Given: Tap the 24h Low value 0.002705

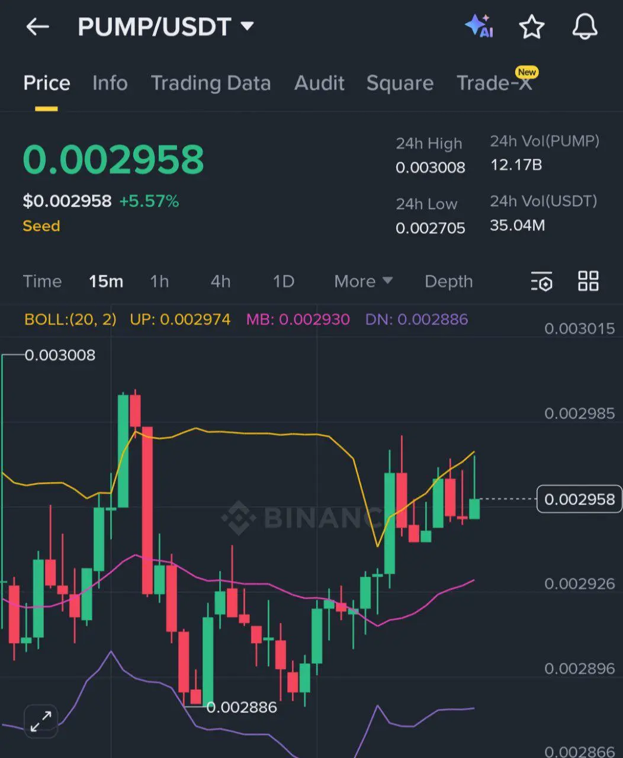Looking at the screenshot, I should coord(431,228).
